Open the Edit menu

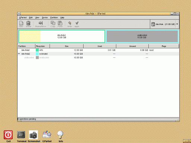click(x=31, y=18)
